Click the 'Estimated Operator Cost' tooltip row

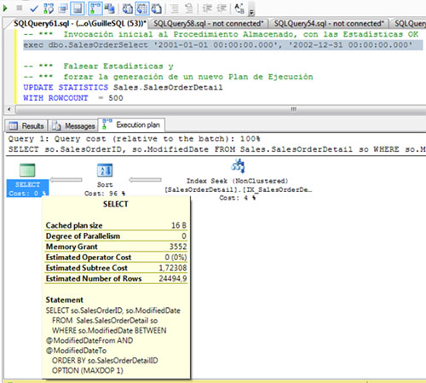[116, 258]
